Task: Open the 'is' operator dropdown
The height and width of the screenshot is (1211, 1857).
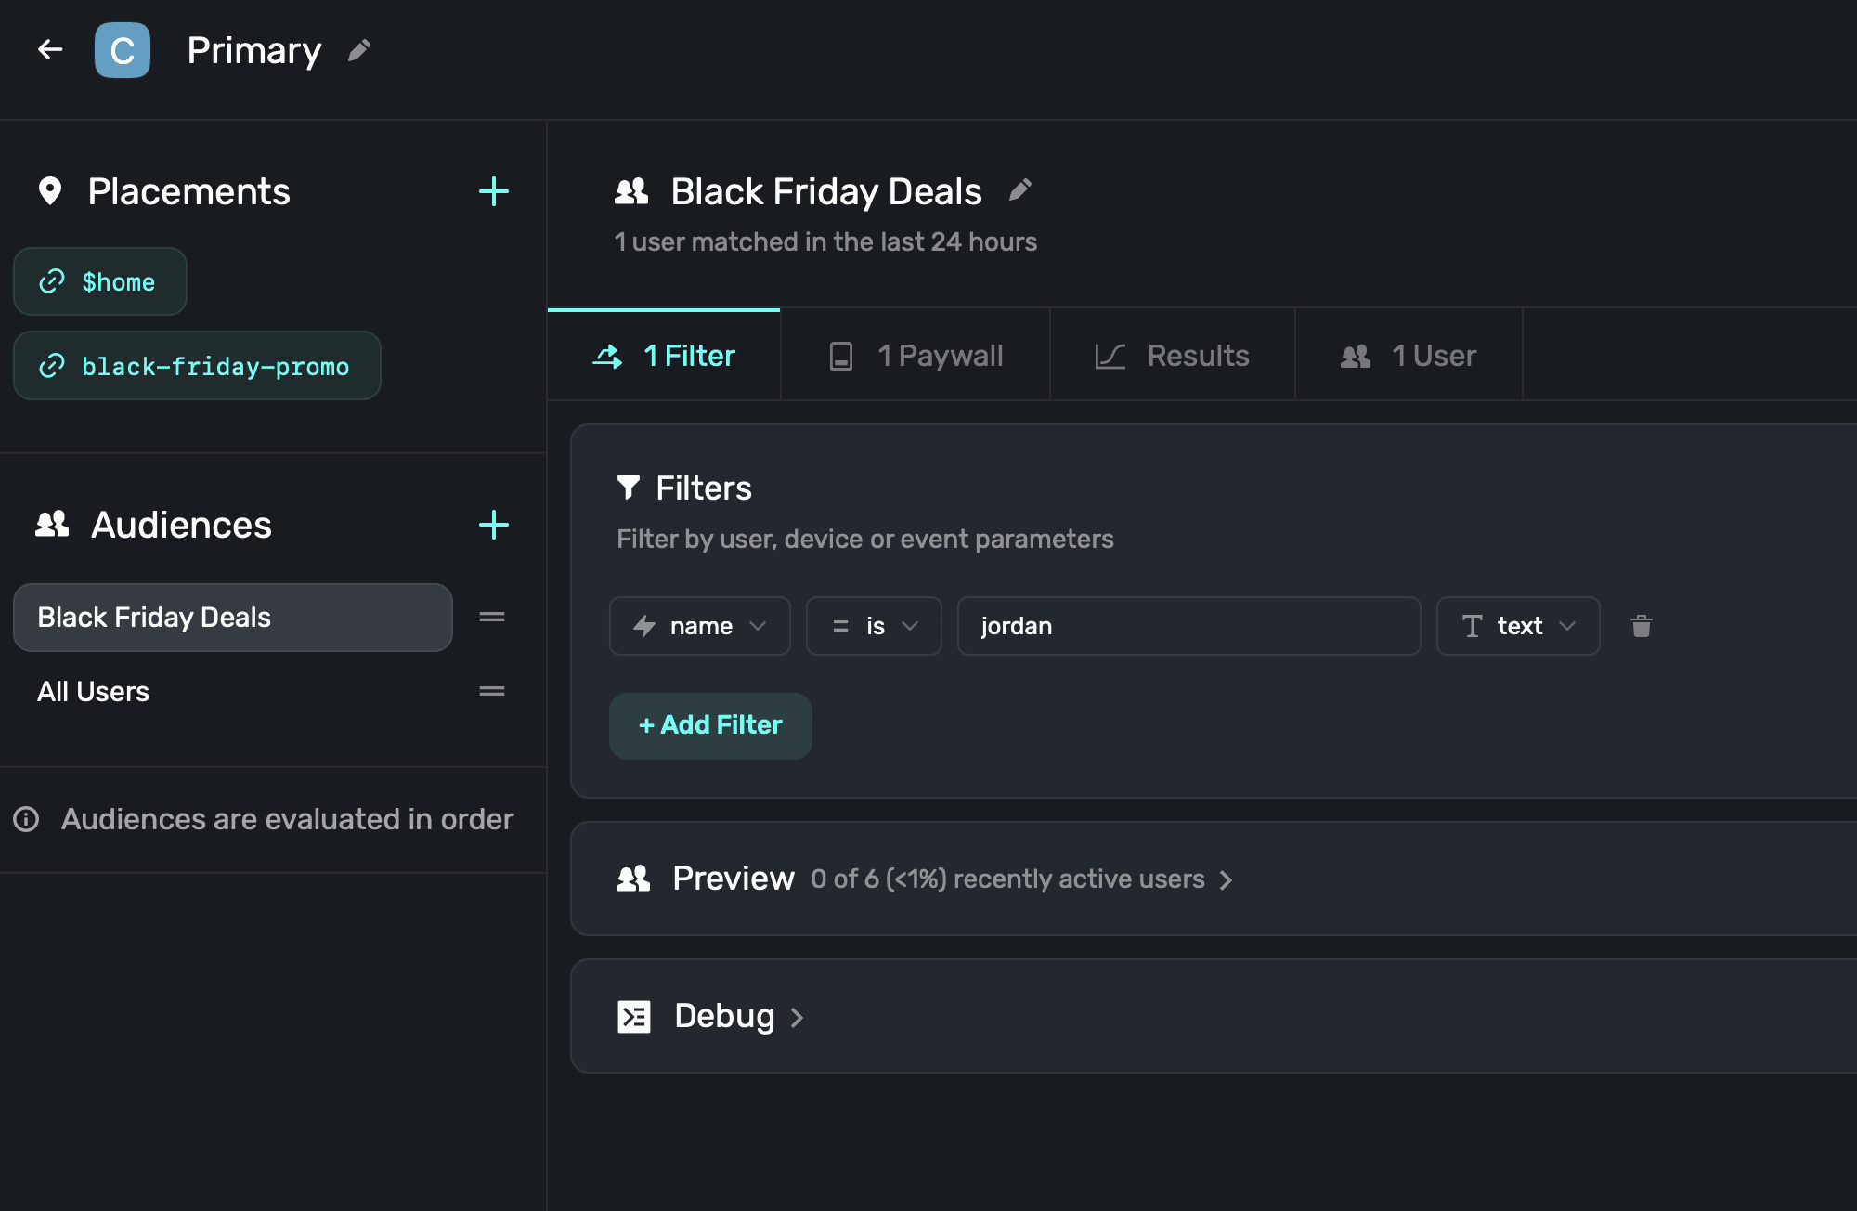Action: coord(874,626)
